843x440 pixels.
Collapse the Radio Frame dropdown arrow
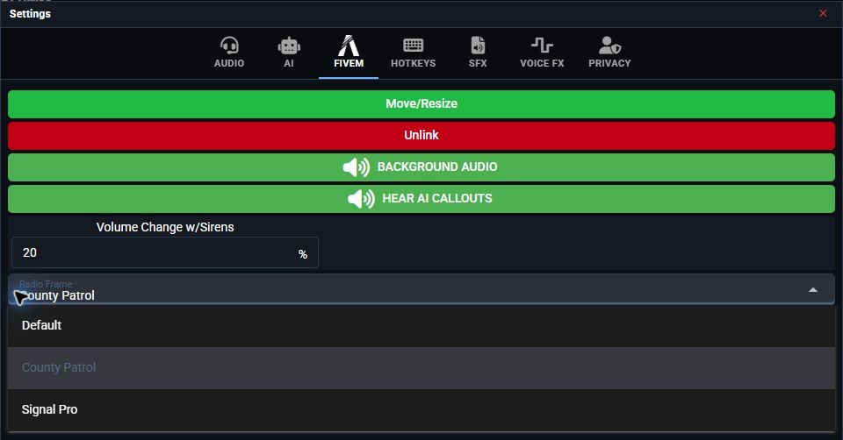tap(813, 290)
